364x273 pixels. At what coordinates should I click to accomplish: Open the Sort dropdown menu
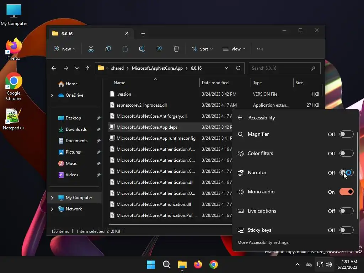[202, 49]
